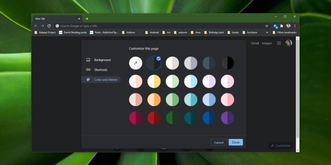Image resolution: width=331 pixels, height=165 pixels.
Task: Open custom color picker eyedropper swatch
Action: click(136, 63)
